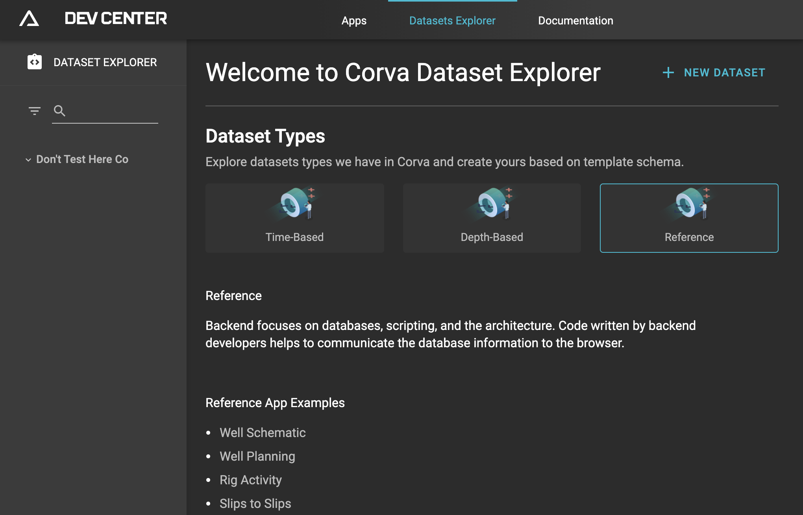The width and height of the screenshot is (803, 515).
Task: Click the Time-Based card illustration
Action: click(x=295, y=204)
